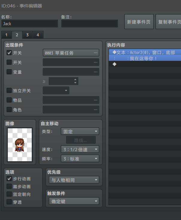Screen dimensions: 181x220
Task: Select event page tab 2
Action: pos(17,35)
